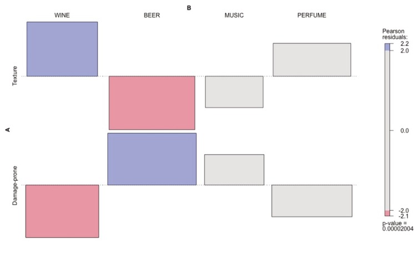
Task: Select the gray MUSIC Texture rectangle
Action: (x=234, y=92)
